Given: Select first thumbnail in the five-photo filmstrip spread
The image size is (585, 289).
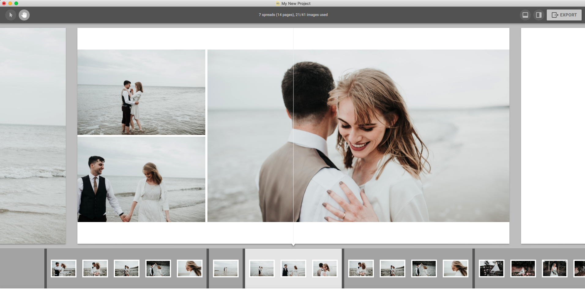Looking at the screenshot, I should click(64, 269).
